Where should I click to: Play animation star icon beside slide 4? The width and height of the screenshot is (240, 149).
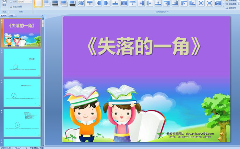click(2, 112)
